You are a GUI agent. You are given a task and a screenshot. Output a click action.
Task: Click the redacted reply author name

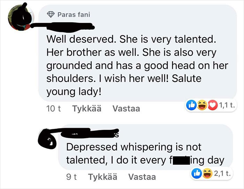coord(90,133)
